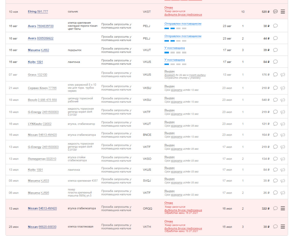296x236 pixels.
Task: Open comment bubble for Полиуретан 002010
Action: tap(275, 159)
